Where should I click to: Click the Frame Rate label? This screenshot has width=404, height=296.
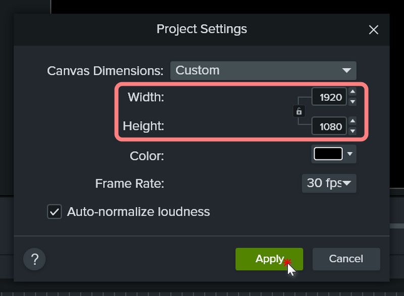[x=129, y=184]
